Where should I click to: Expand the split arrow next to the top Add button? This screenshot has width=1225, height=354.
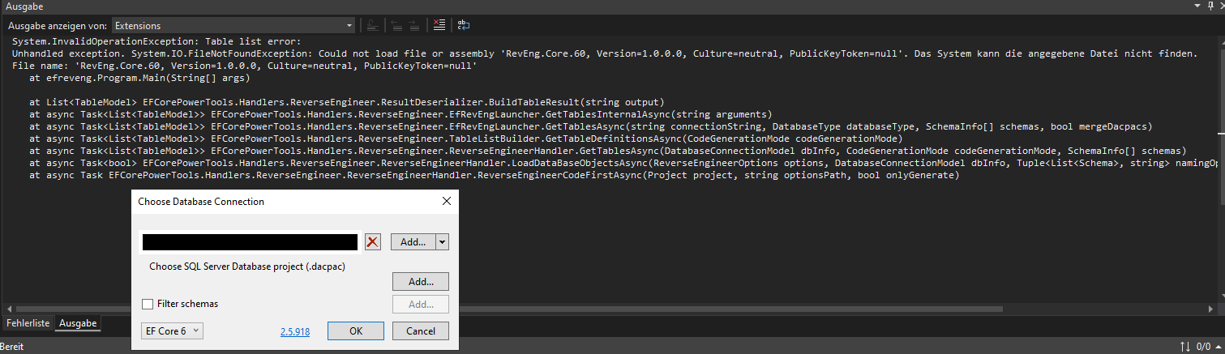point(442,241)
